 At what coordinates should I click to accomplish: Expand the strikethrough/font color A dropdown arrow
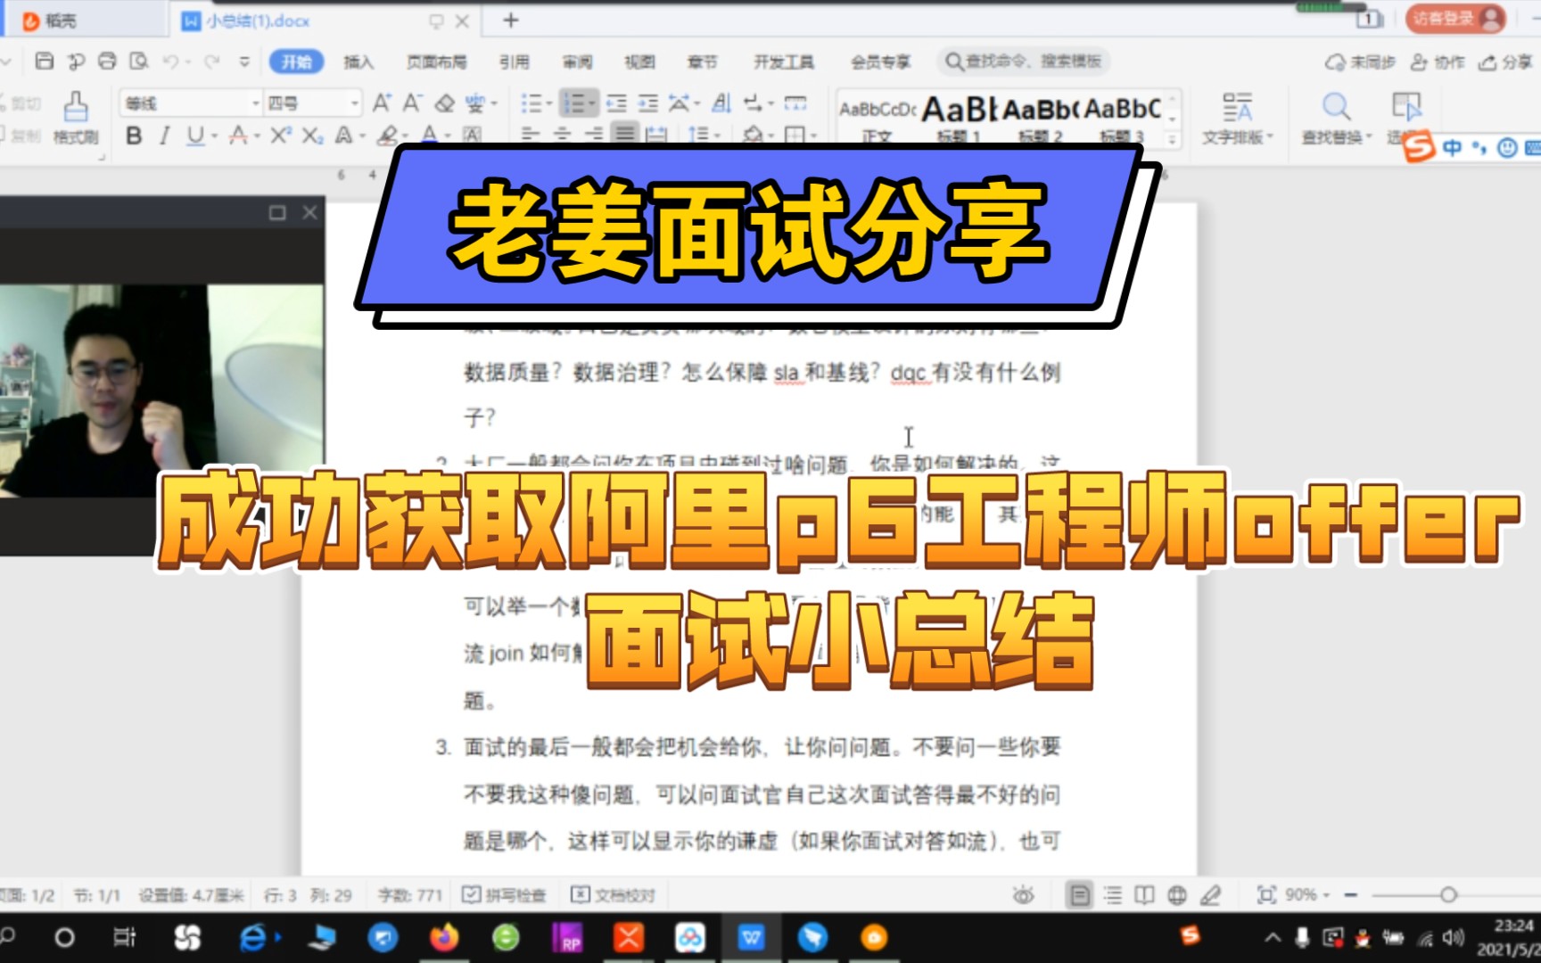coord(257,136)
